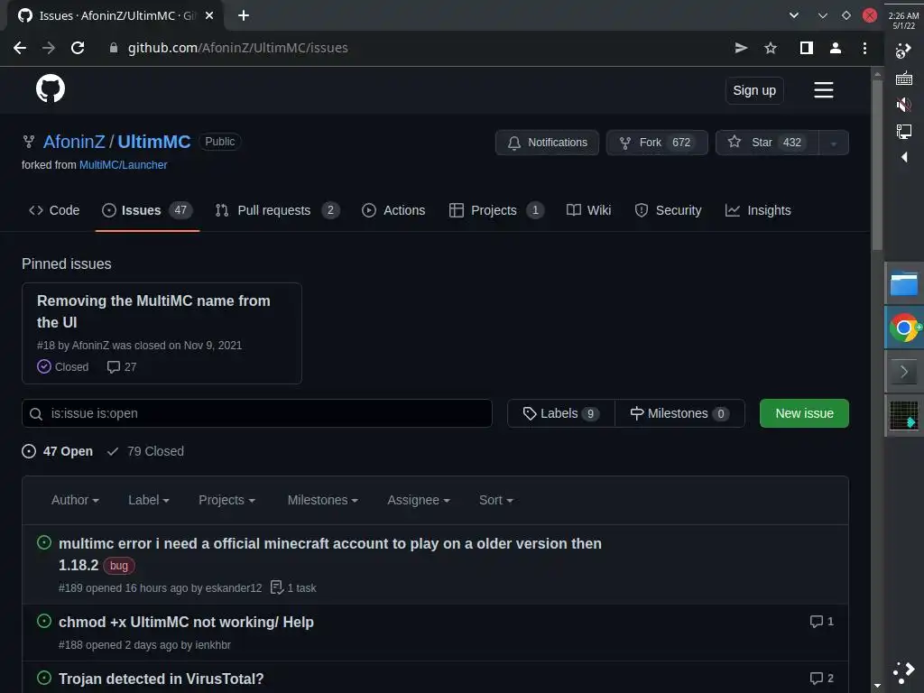Open the Files app in the shelf
This screenshot has width=924, height=693.
[x=903, y=283]
